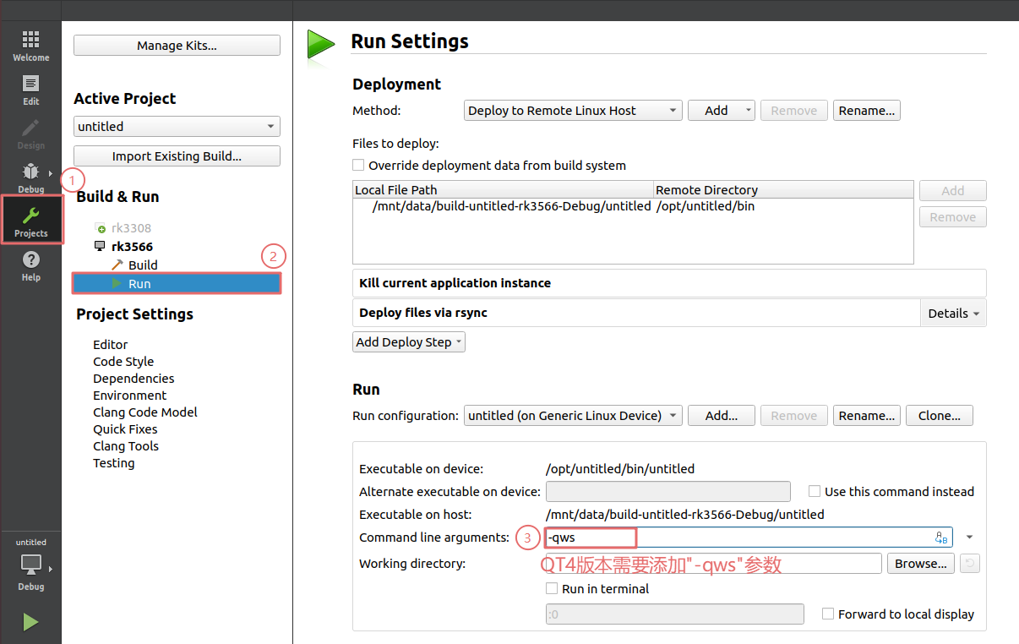Toggle Run in terminal checkbox
1019x644 pixels.
click(x=552, y=589)
